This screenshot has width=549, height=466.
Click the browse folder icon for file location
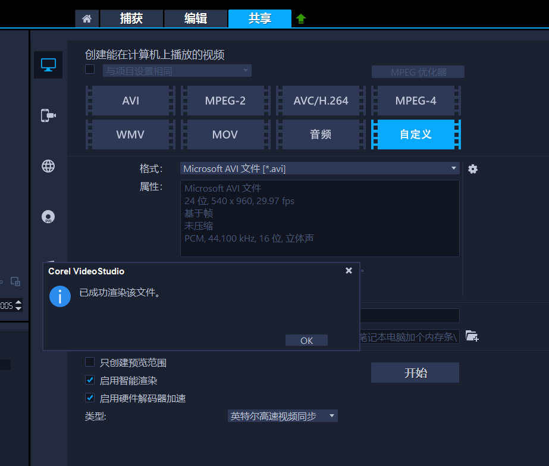coord(472,336)
